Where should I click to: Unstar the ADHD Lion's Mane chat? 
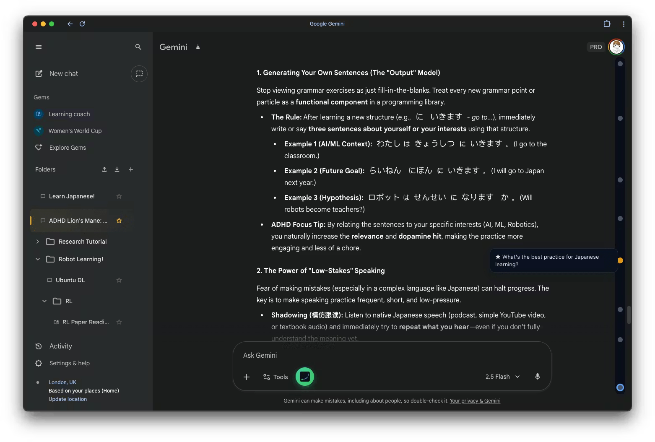pos(119,221)
